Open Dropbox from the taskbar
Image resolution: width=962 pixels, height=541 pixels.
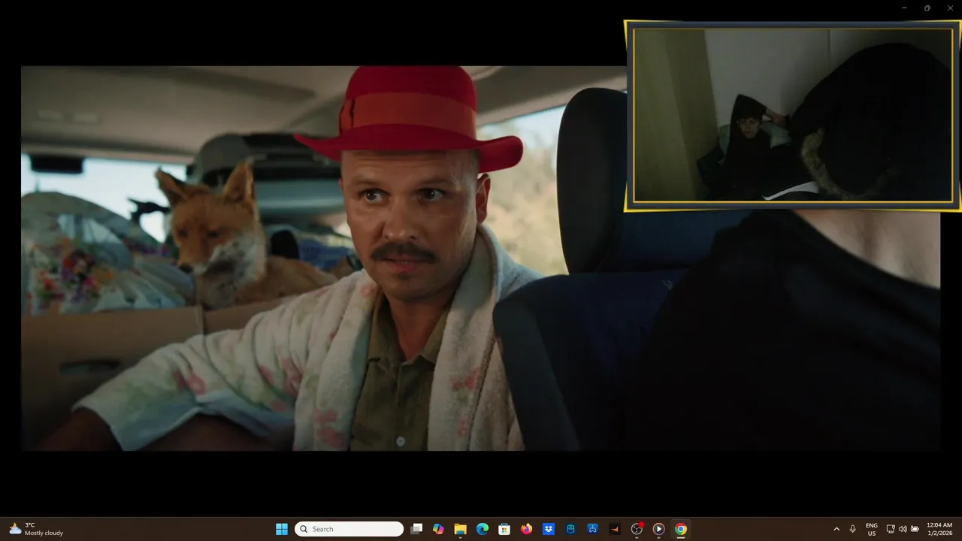pyautogui.click(x=549, y=529)
